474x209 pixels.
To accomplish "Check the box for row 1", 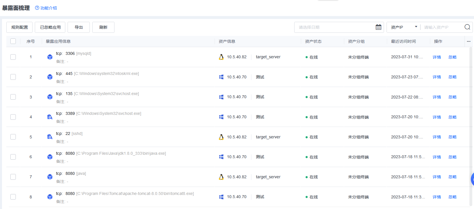I will (13, 57).
